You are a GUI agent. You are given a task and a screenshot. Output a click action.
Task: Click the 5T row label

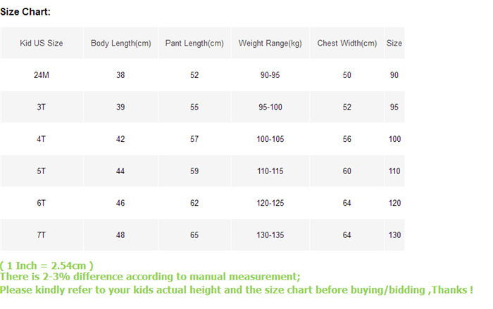(42, 171)
